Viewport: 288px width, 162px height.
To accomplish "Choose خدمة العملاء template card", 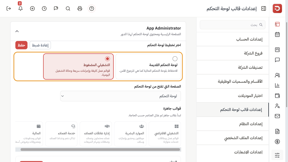I will (x=61, y=134).
